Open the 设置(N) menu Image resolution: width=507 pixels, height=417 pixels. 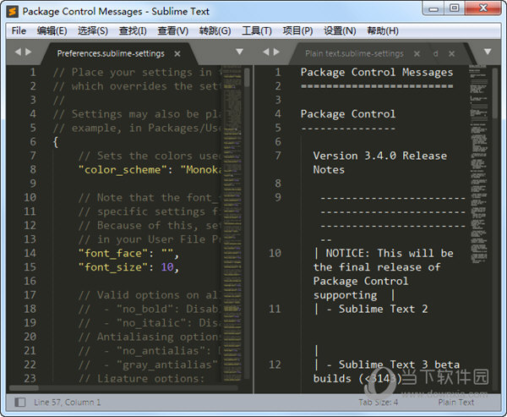(x=340, y=30)
